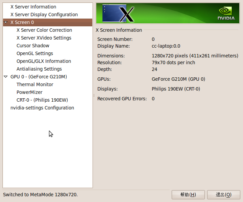243x202 pixels.
Task: Open nvidia-settings Configuration page
Action: [42, 108]
